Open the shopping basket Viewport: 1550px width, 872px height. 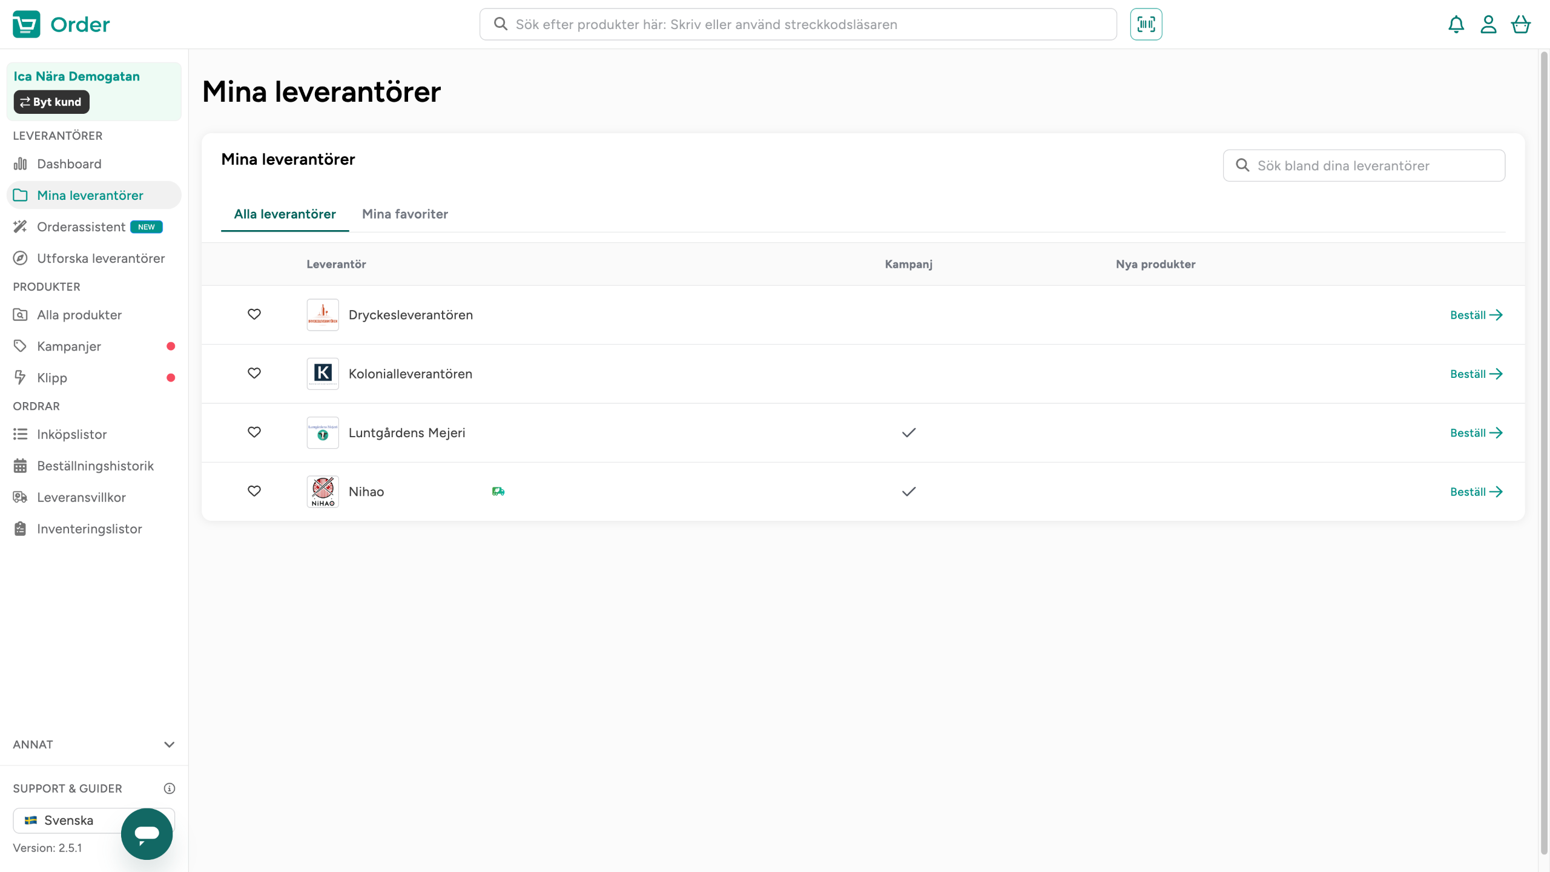(1520, 24)
